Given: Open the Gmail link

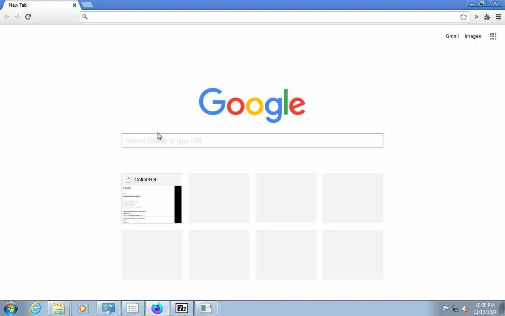Looking at the screenshot, I should coord(452,36).
